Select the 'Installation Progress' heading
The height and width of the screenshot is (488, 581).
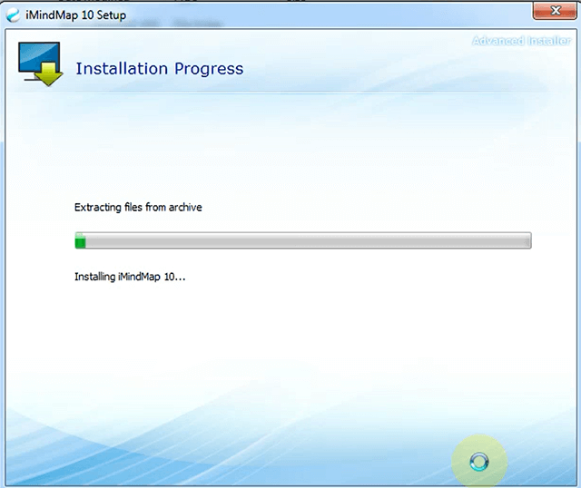[160, 69]
